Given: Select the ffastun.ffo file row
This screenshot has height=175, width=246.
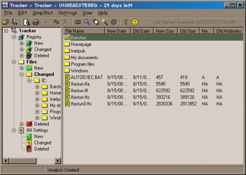Looking at the screenshot, I should tap(153, 97).
